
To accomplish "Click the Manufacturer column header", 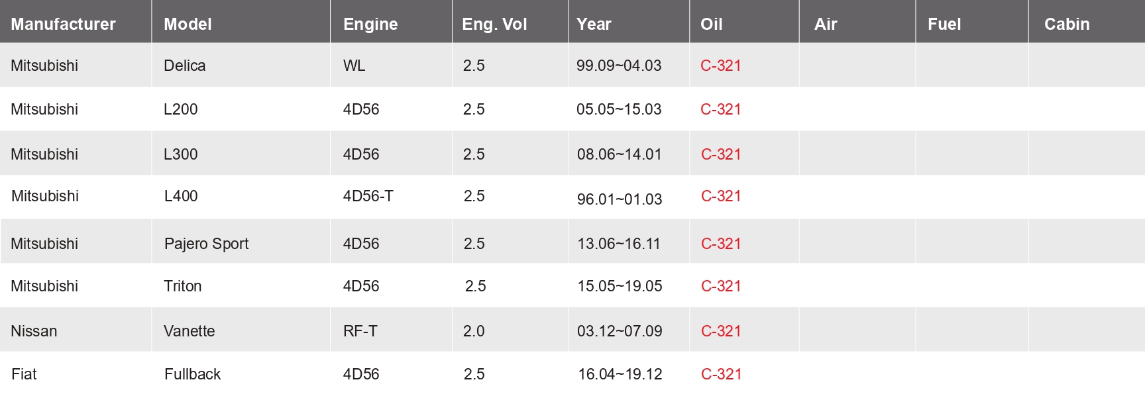I will (x=63, y=25).
